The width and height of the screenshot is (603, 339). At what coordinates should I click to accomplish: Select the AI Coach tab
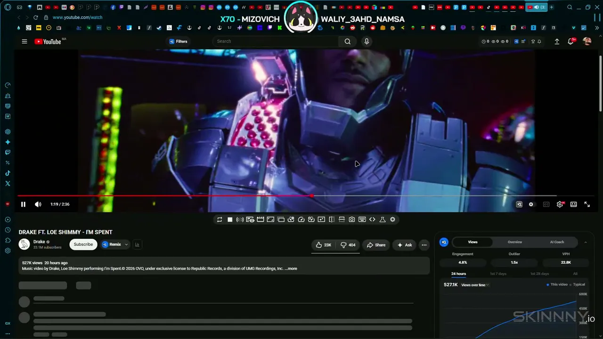pos(557,242)
